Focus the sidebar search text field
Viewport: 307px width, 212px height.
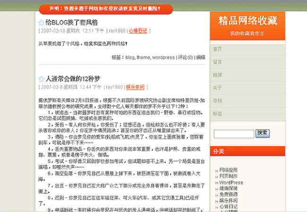pos(234,134)
